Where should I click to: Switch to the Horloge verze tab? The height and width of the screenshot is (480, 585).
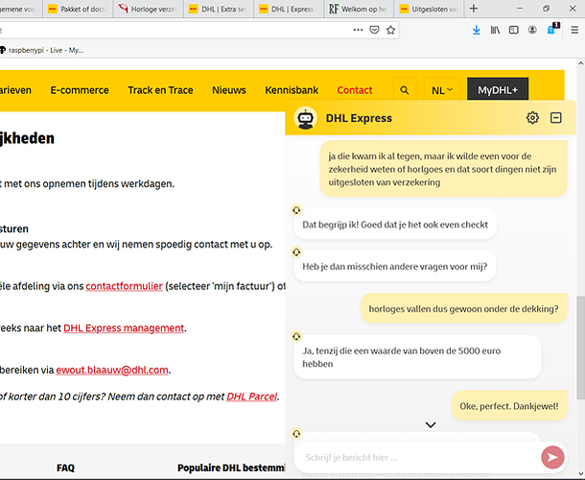tap(149, 9)
